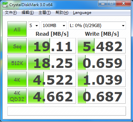Start the 4K QD32 benchmark test
133x122 pixels.
coord(17,96)
